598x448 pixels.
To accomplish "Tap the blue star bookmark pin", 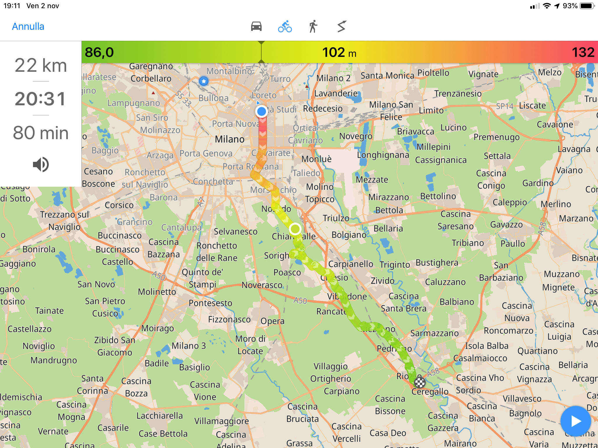I will pyautogui.click(x=204, y=81).
